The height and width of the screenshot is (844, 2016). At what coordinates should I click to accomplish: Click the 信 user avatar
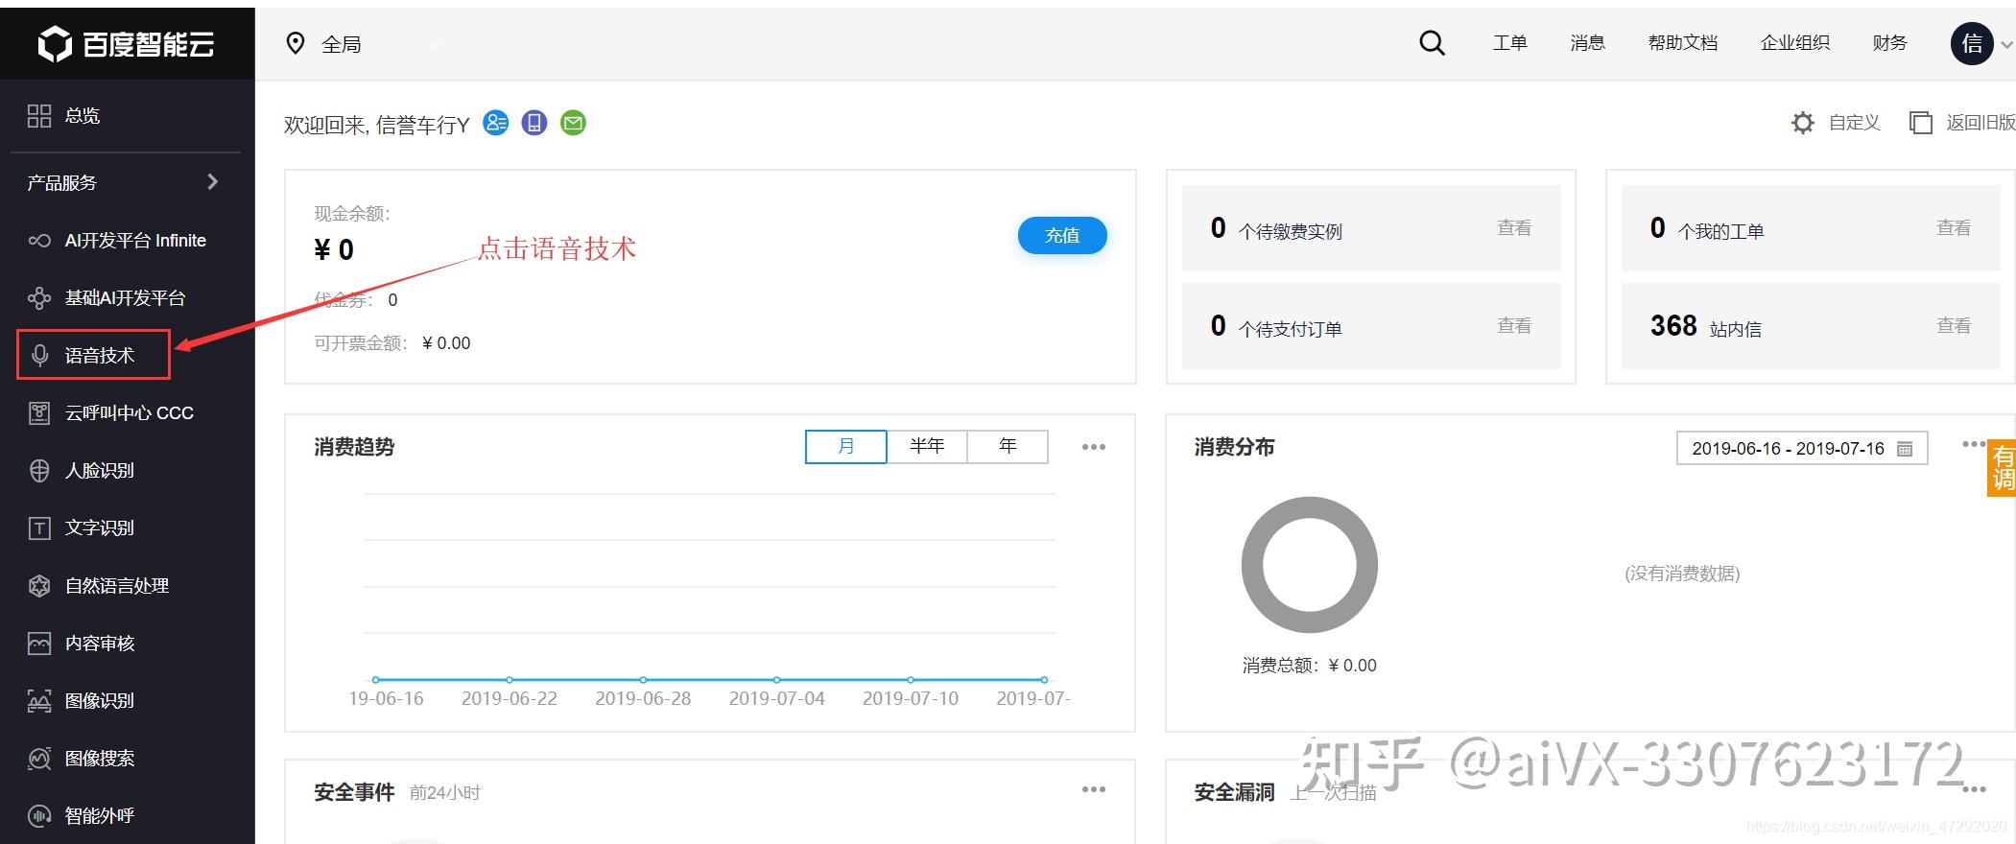(1972, 43)
